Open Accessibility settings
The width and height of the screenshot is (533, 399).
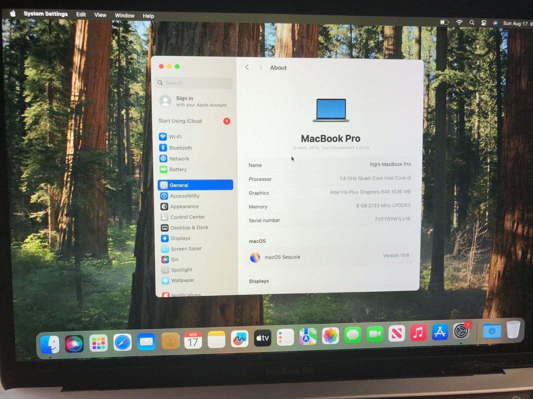pos(185,196)
